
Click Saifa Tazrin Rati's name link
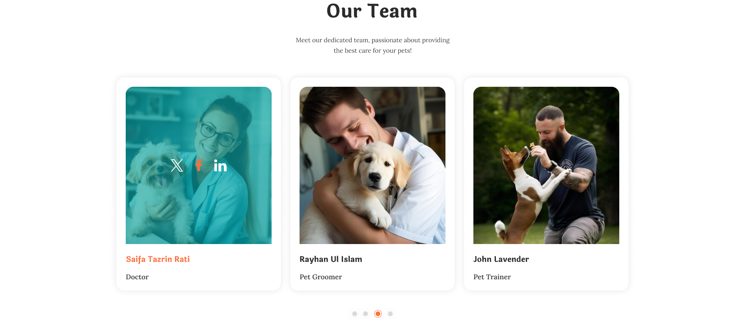tap(158, 259)
